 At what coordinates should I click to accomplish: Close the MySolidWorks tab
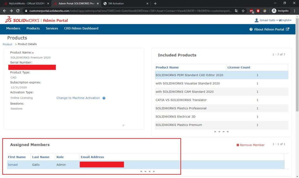pos(48,4)
